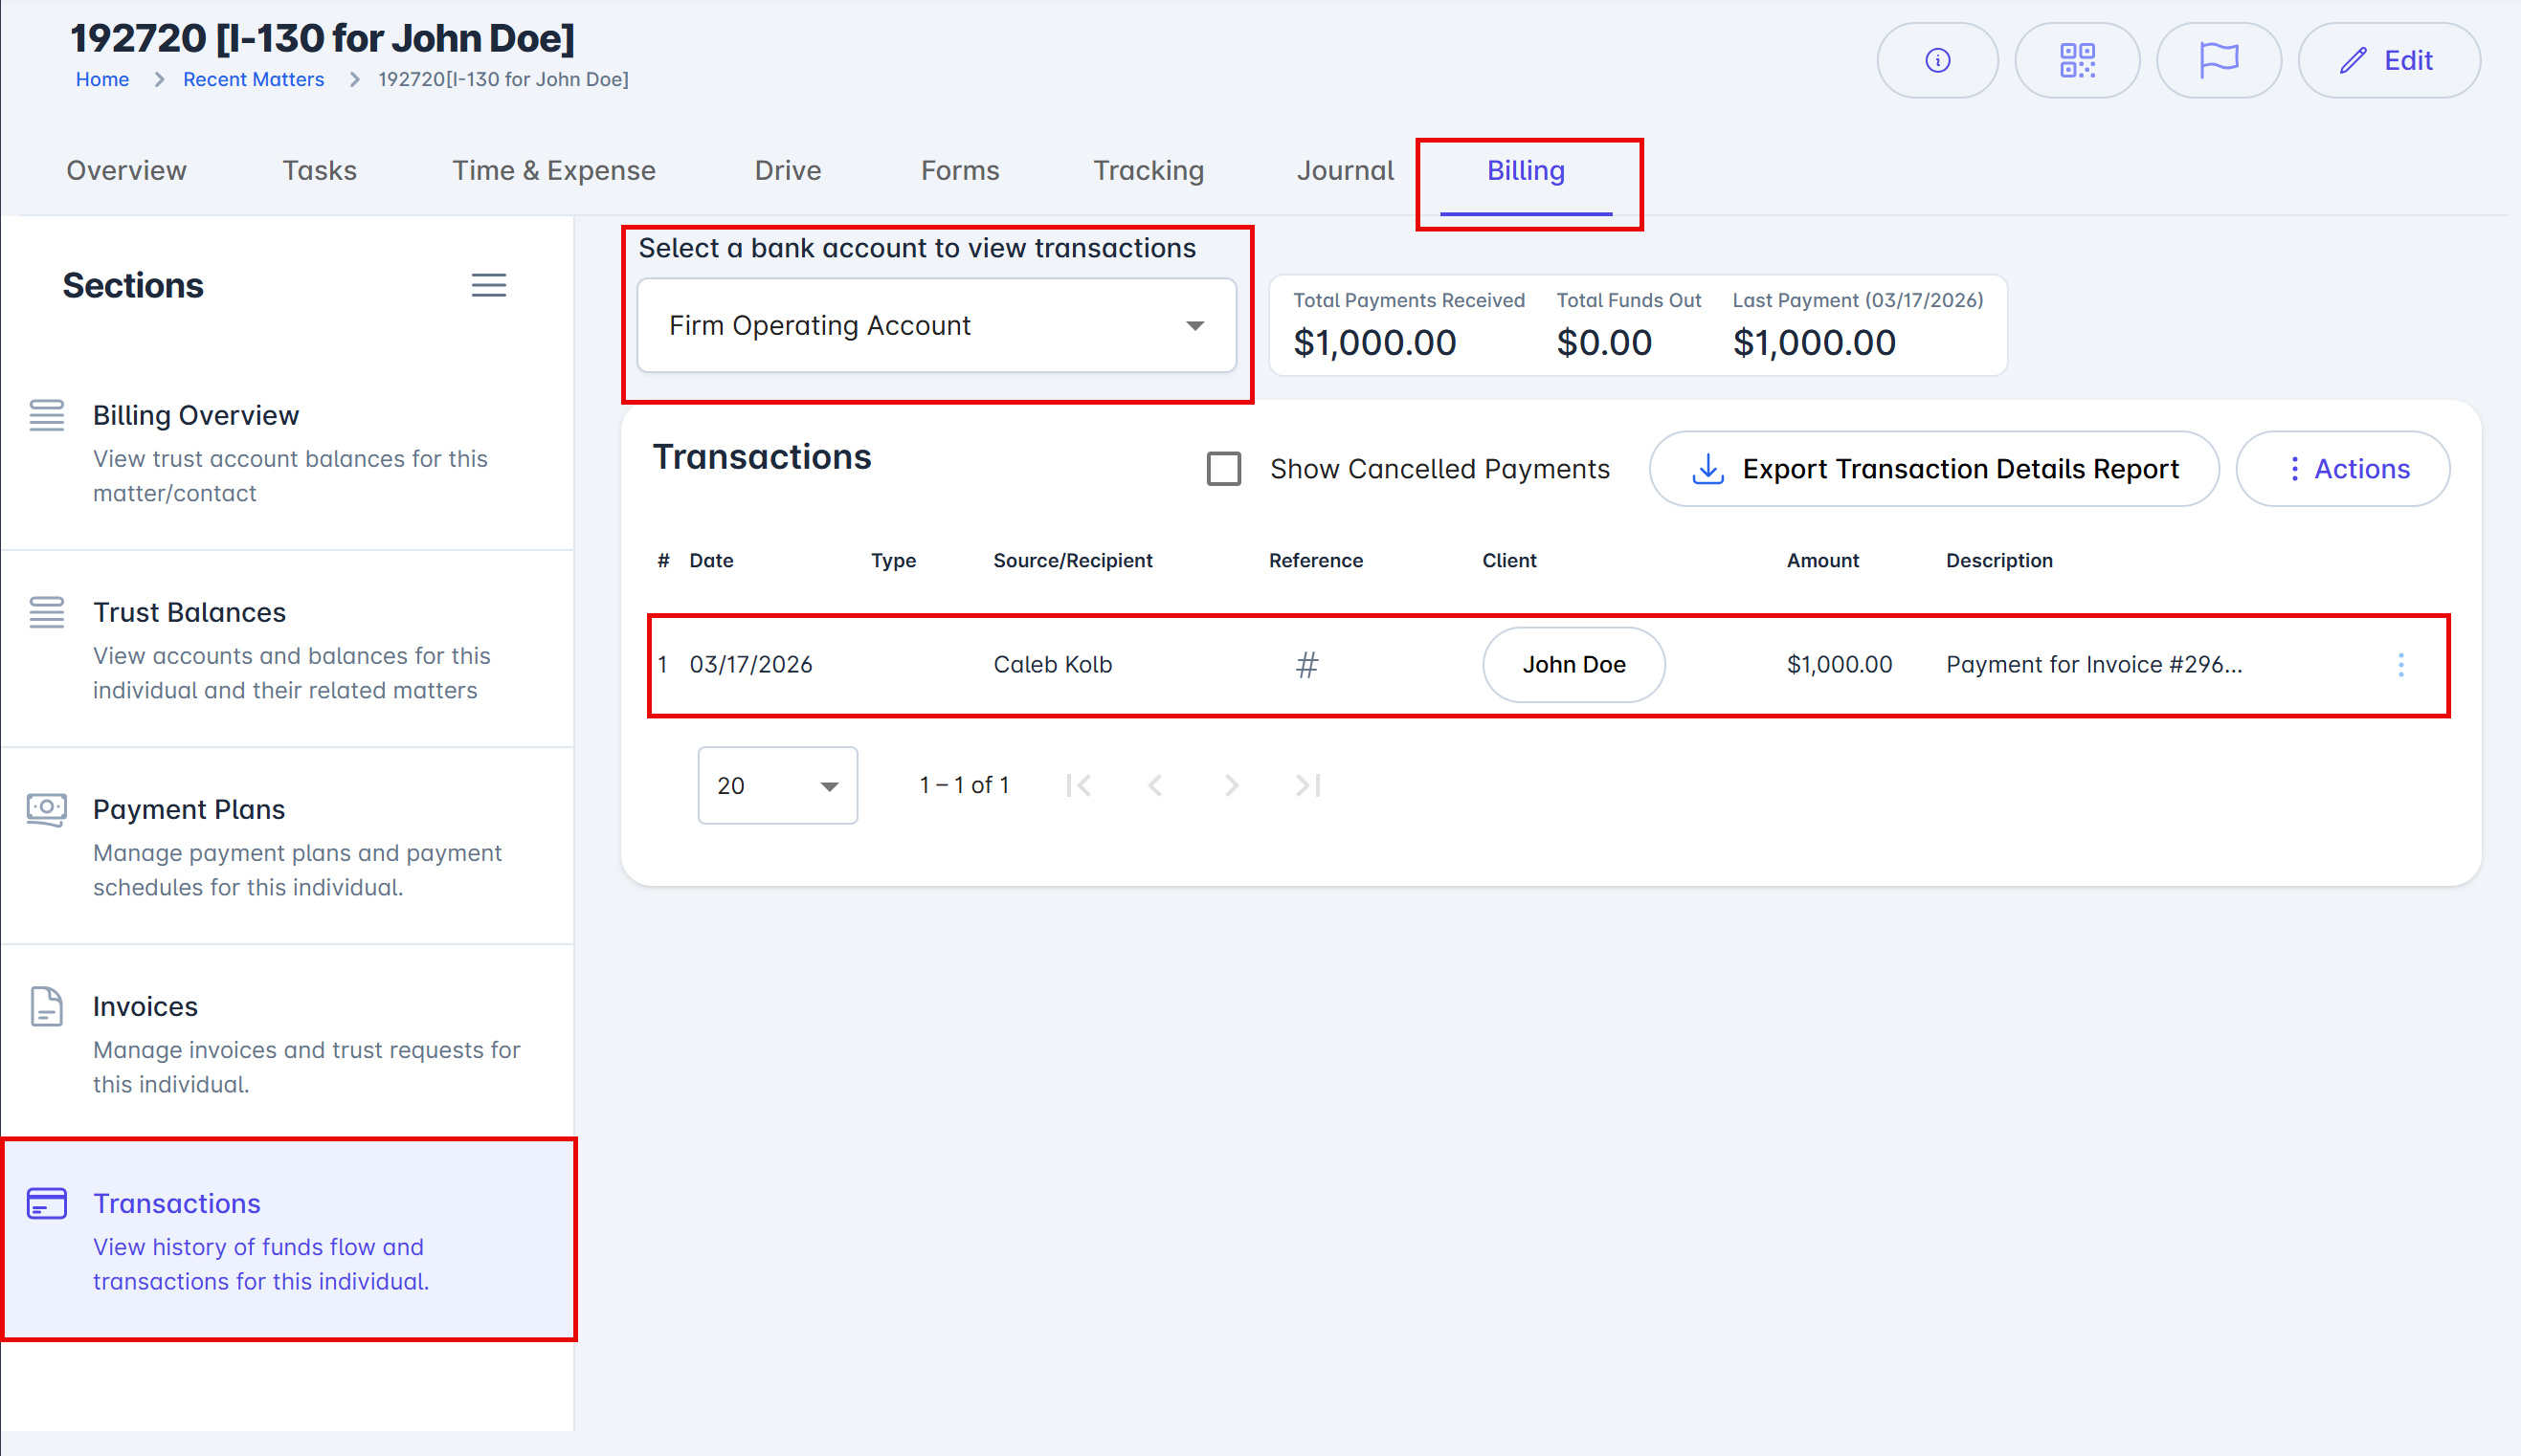Click the John Doe client chip

tap(1573, 665)
